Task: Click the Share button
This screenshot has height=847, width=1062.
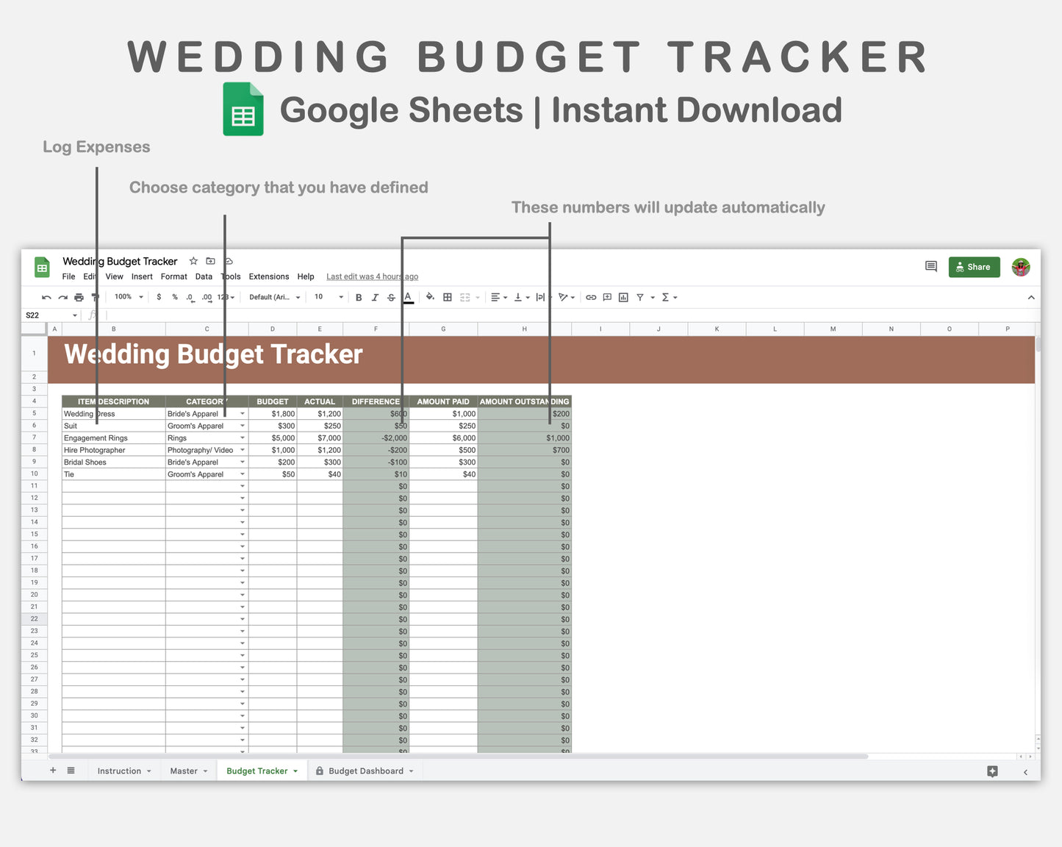Action: (974, 267)
